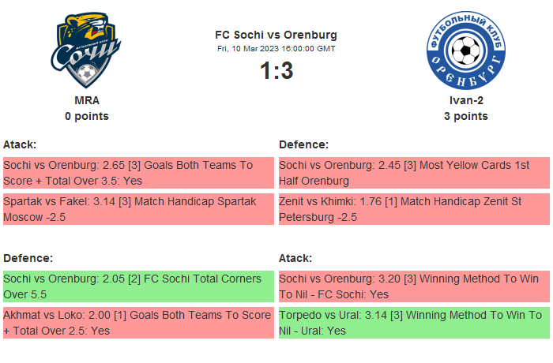Select the Most Yellow Cards 1st Half bet

click(x=414, y=173)
